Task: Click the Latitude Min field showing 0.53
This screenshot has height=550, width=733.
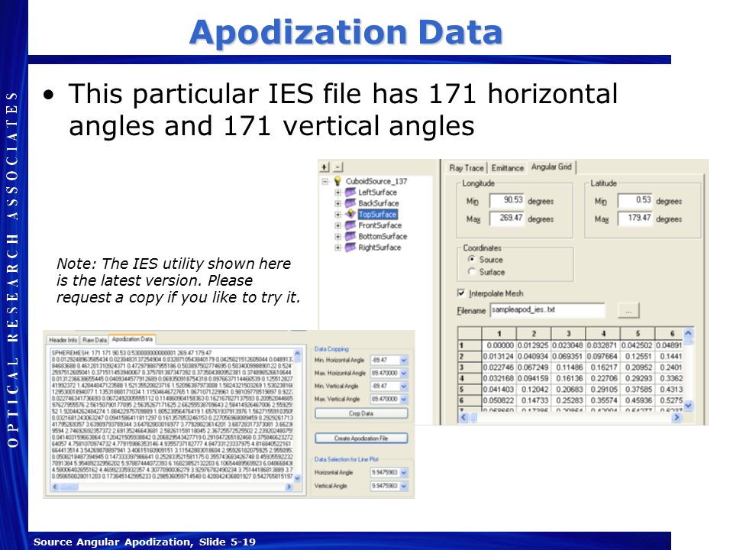Action: (635, 201)
